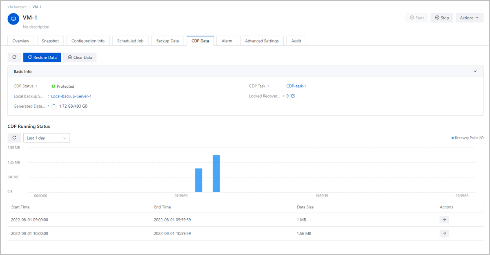This screenshot has width=490, height=255.
Task: Click the taller bar in chart
Action: (216, 173)
